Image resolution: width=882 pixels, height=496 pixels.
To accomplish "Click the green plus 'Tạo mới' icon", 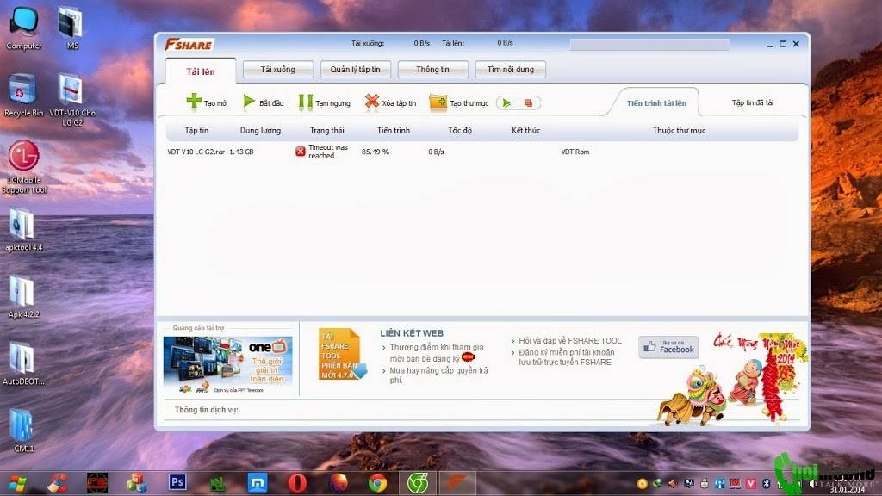I will coord(195,102).
